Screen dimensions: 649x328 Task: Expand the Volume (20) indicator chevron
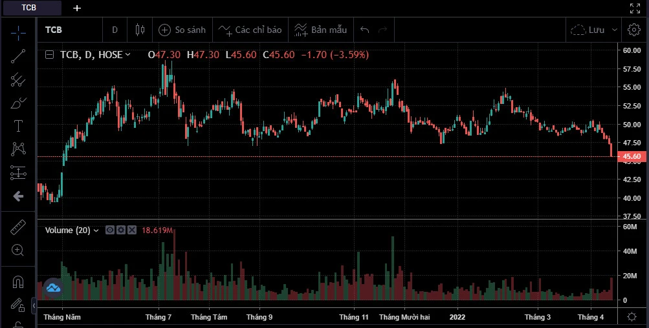click(96, 231)
